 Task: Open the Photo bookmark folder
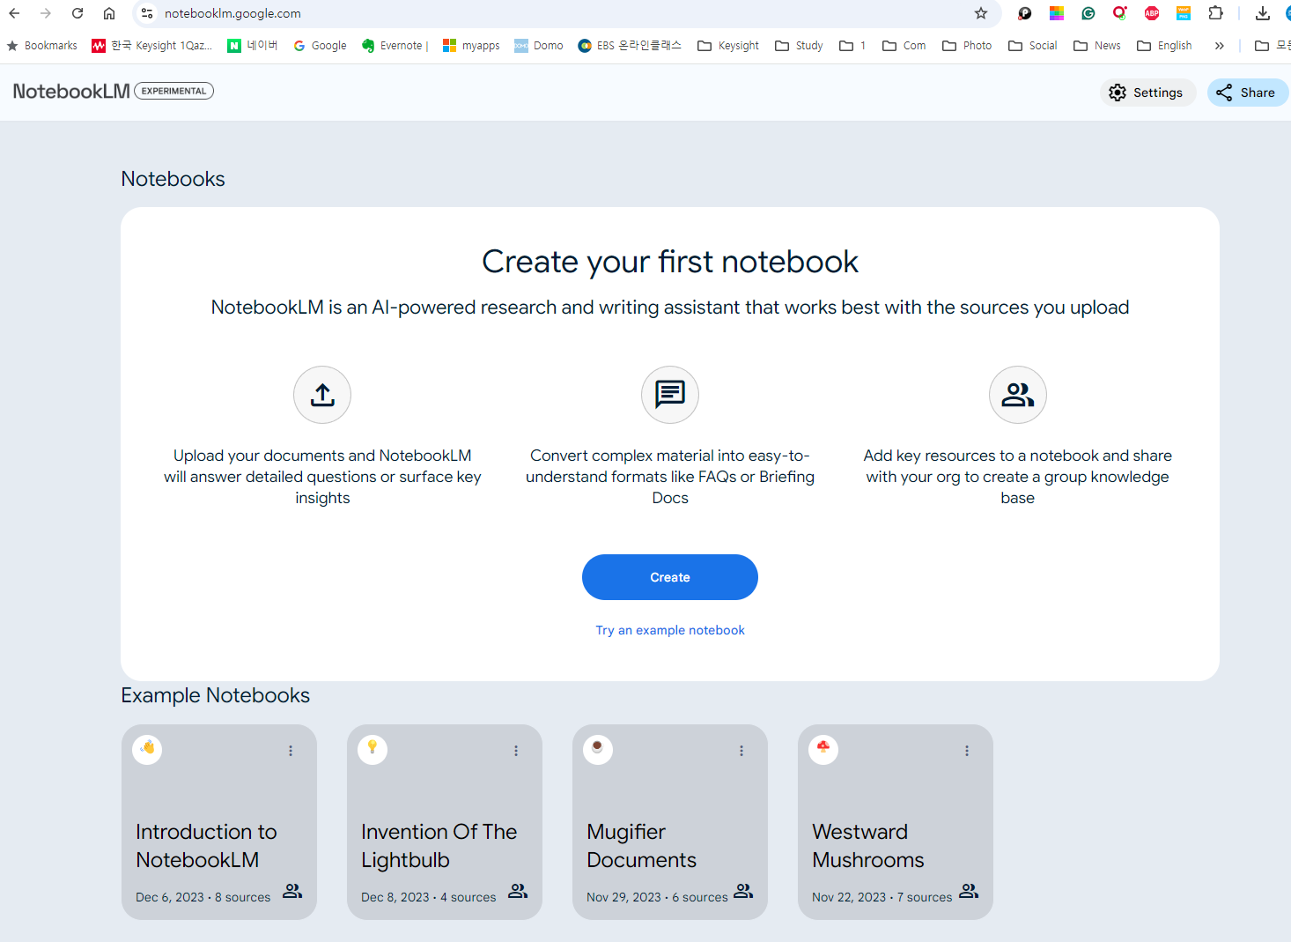point(967,46)
